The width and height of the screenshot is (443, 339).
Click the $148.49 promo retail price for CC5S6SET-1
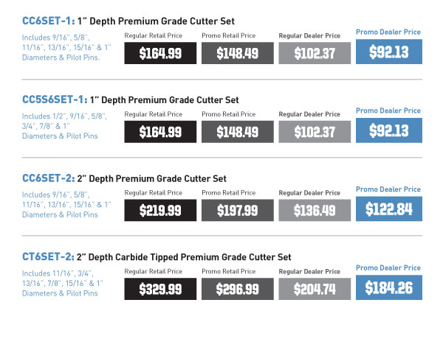(238, 132)
